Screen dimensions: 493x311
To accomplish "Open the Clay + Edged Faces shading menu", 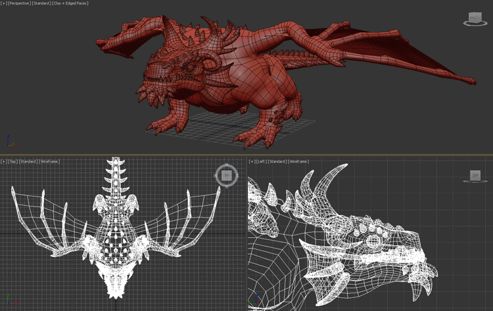I will coord(70,3).
